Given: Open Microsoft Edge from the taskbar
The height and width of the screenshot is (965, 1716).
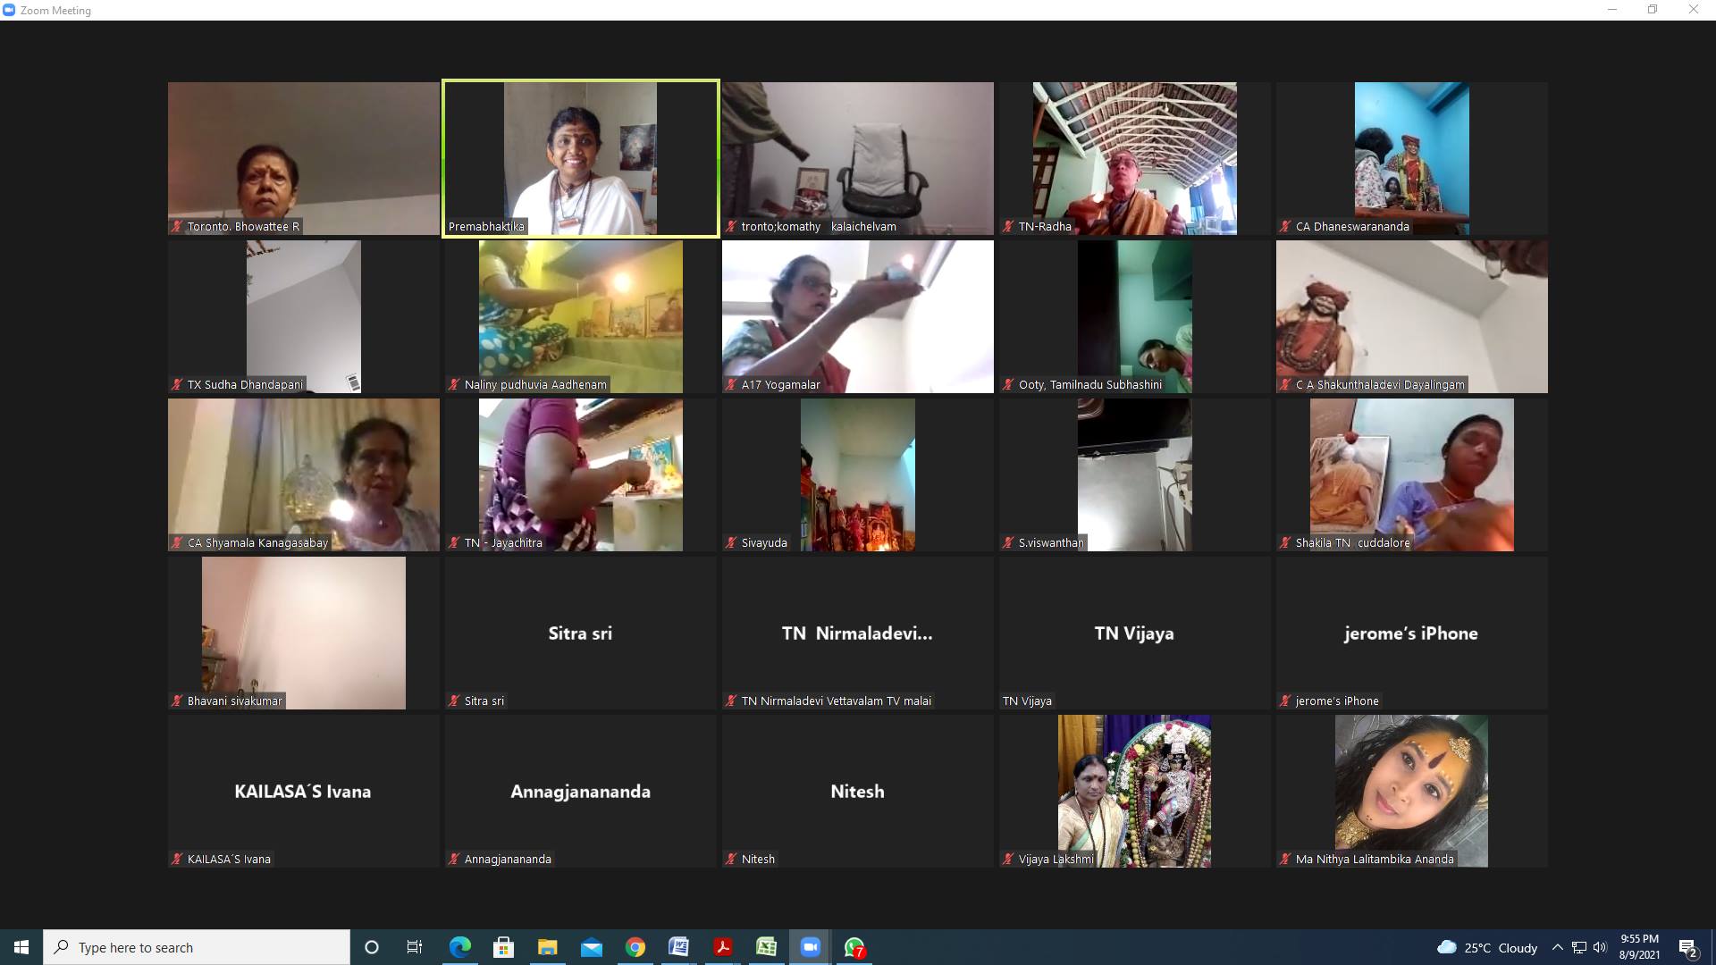Looking at the screenshot, I should point(459,947).
